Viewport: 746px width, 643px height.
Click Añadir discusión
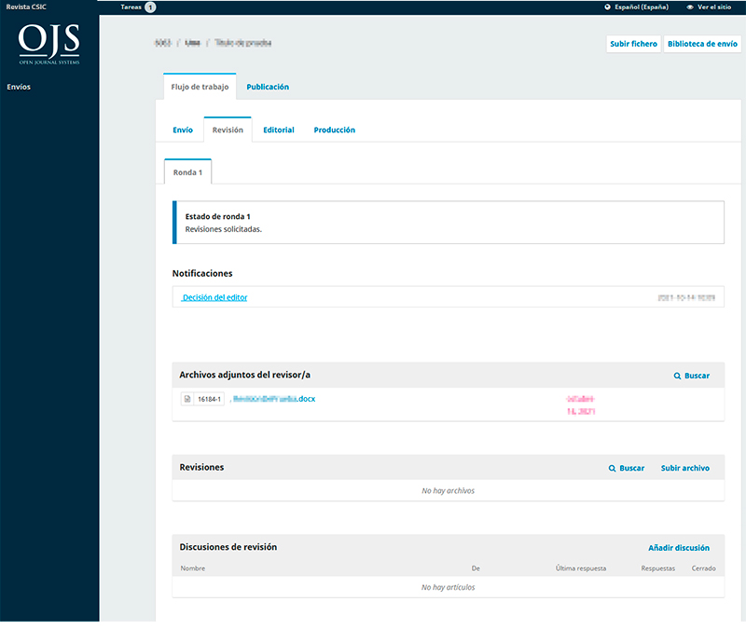679,548
